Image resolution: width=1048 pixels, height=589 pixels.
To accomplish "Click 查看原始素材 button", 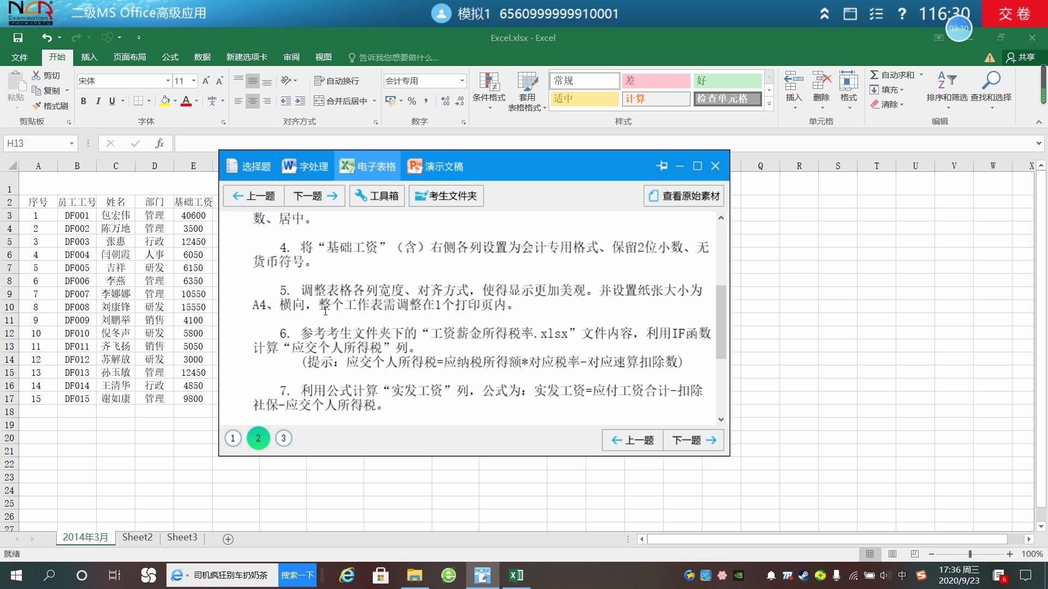I will coord(684,196).
